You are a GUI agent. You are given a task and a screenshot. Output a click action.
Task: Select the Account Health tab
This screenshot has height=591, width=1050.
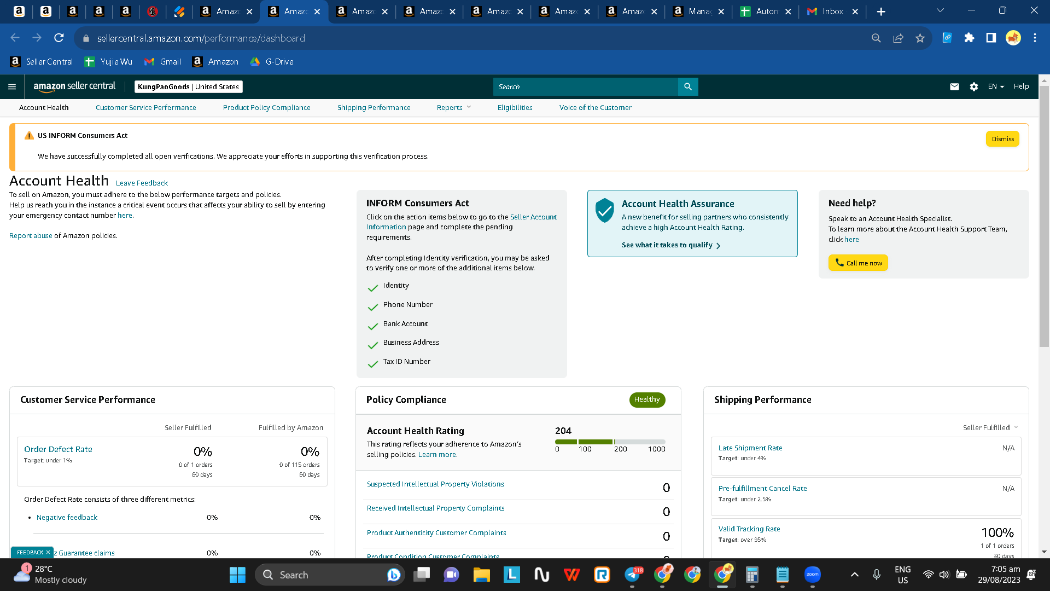pyautogui.click(x=44, y=108)
